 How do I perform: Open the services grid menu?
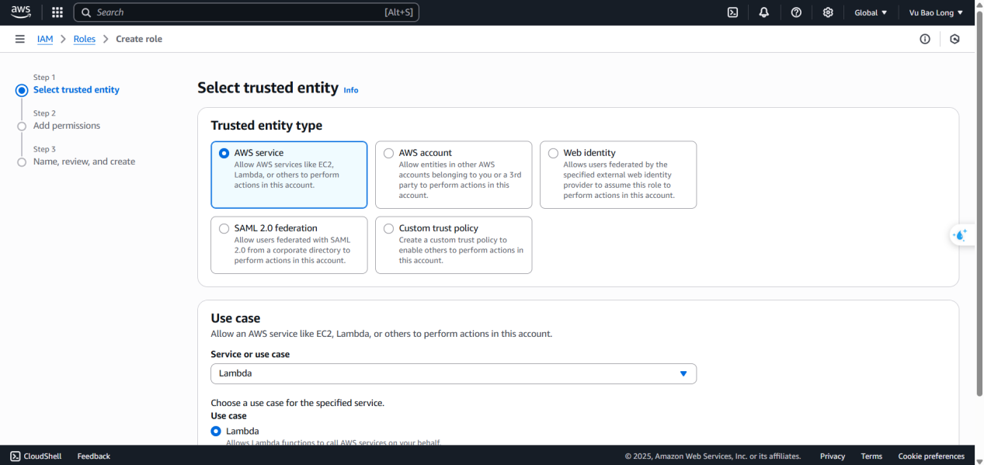tap(57, 12)
